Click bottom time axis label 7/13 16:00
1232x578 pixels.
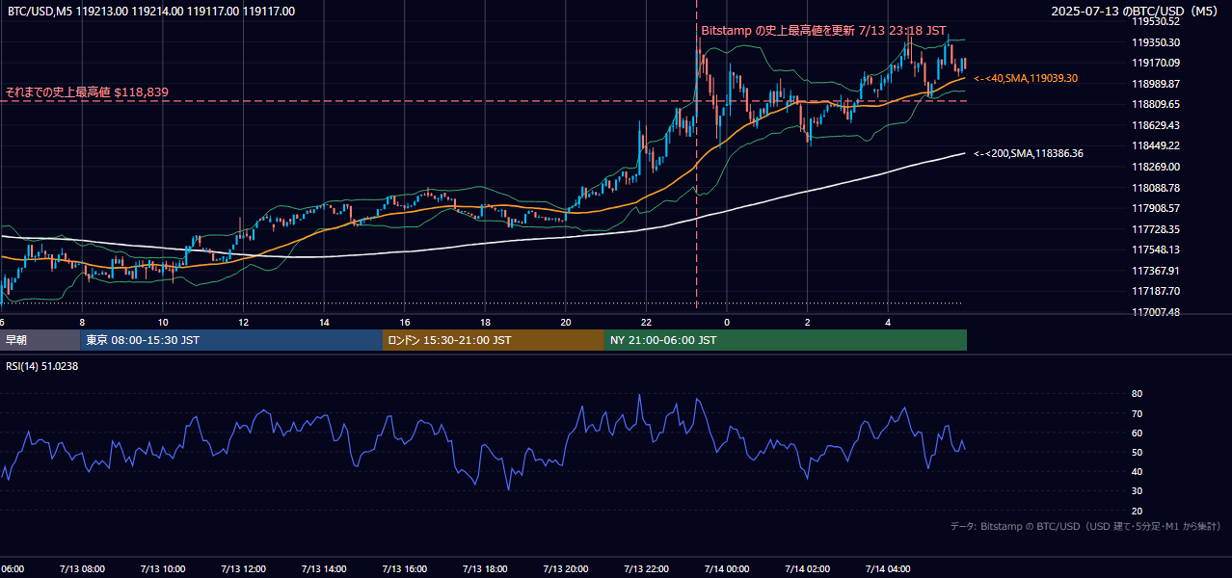pos(405,569)
